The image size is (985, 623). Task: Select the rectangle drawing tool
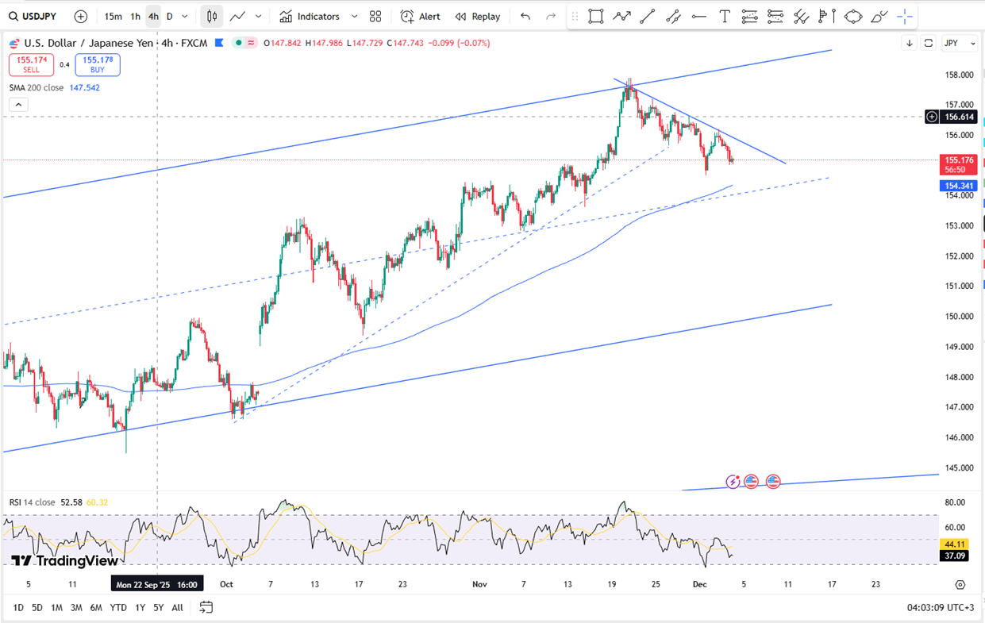click(x=595, y=17)
